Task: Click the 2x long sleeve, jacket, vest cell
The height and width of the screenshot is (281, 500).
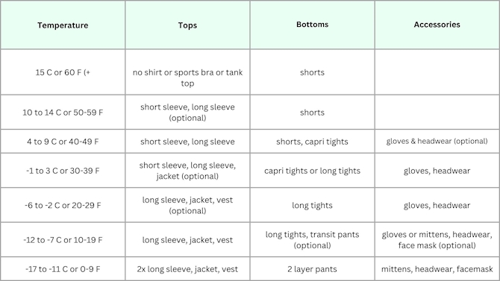Action: tap(187, 269)
